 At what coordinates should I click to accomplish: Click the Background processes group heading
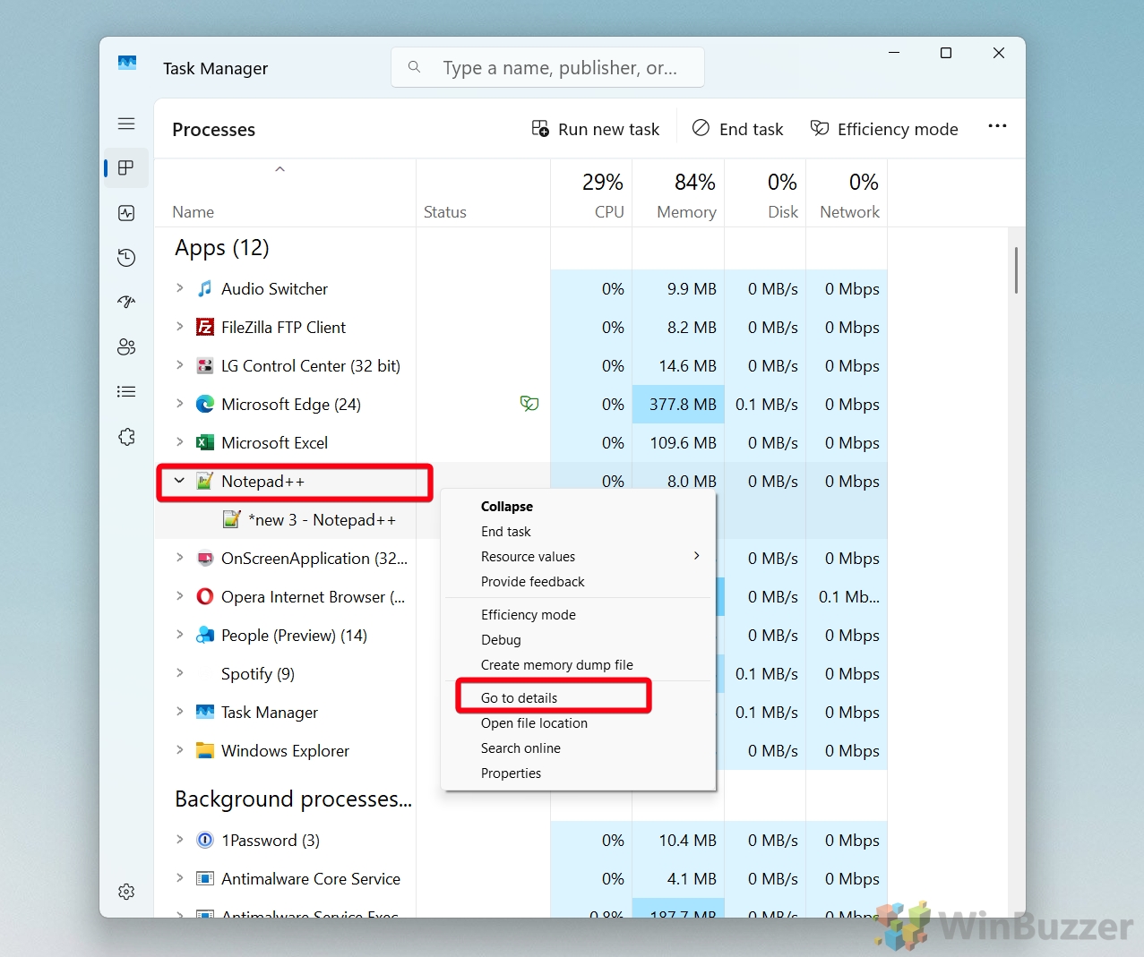click(x=293, y=799)
